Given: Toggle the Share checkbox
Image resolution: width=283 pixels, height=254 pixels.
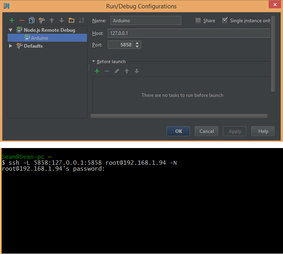Looking at the screenshot, I should [198, 20].
